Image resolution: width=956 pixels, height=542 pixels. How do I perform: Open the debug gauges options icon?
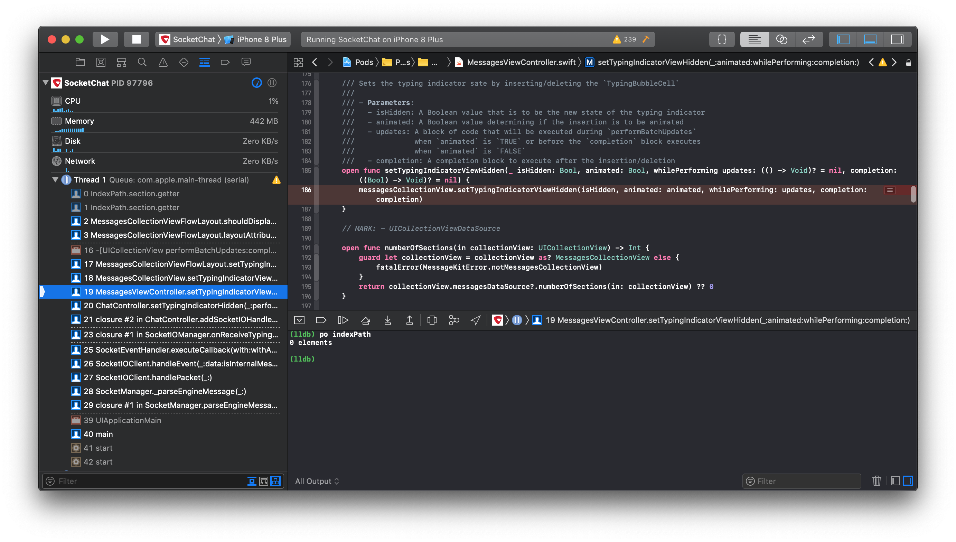257,83
